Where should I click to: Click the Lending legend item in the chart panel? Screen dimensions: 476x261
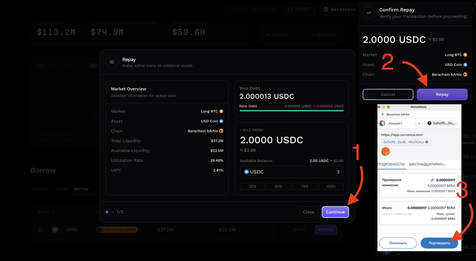(x=277, y=35)
